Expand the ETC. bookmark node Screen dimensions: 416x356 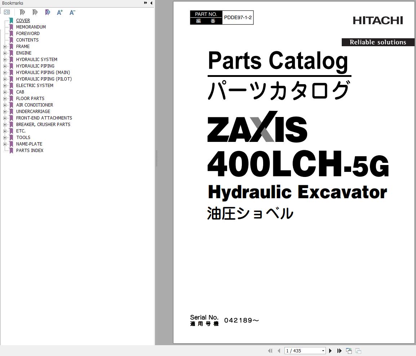pyautogui.click(x=5, y=131)
